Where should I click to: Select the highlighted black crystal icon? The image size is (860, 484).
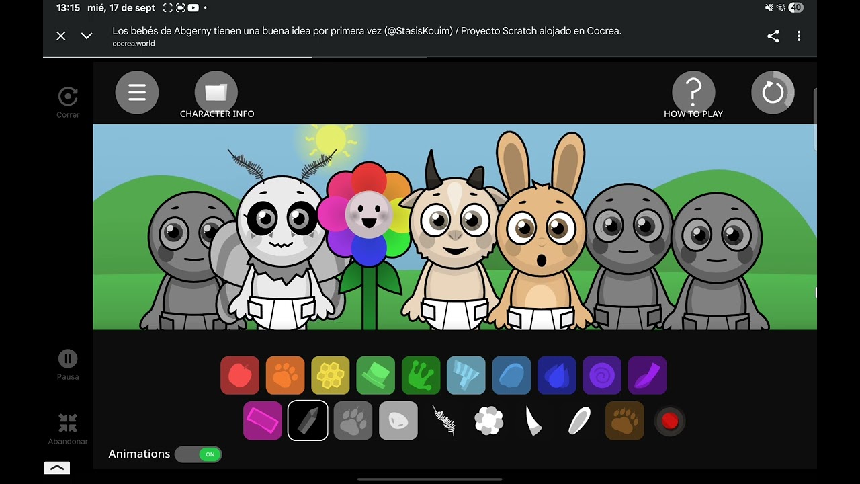[x=308, y=421]
